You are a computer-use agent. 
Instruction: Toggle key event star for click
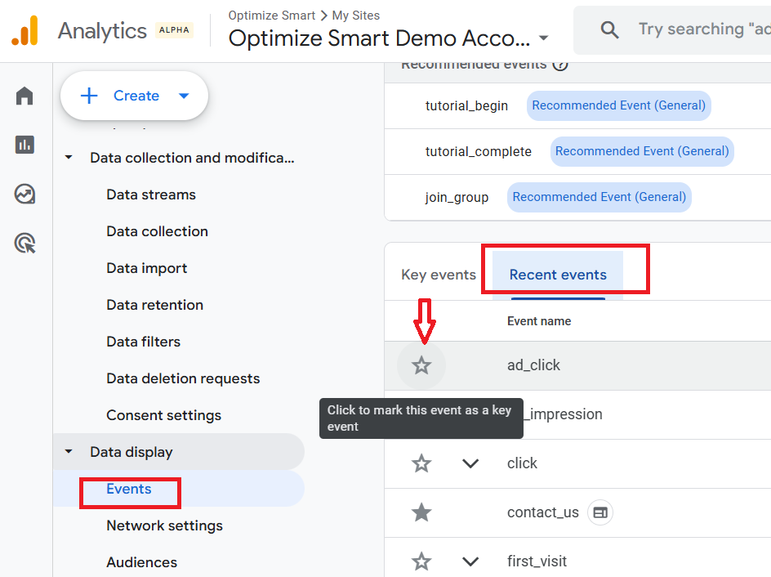pyautogui.click(x=421, y=463)
